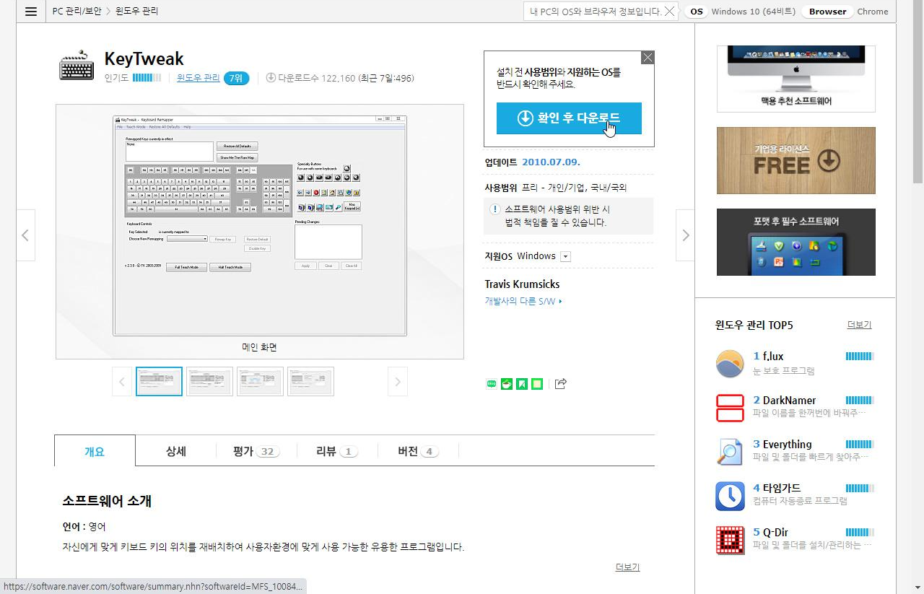
Task: Switch to the 개요 tab
Action: point(95,451)
